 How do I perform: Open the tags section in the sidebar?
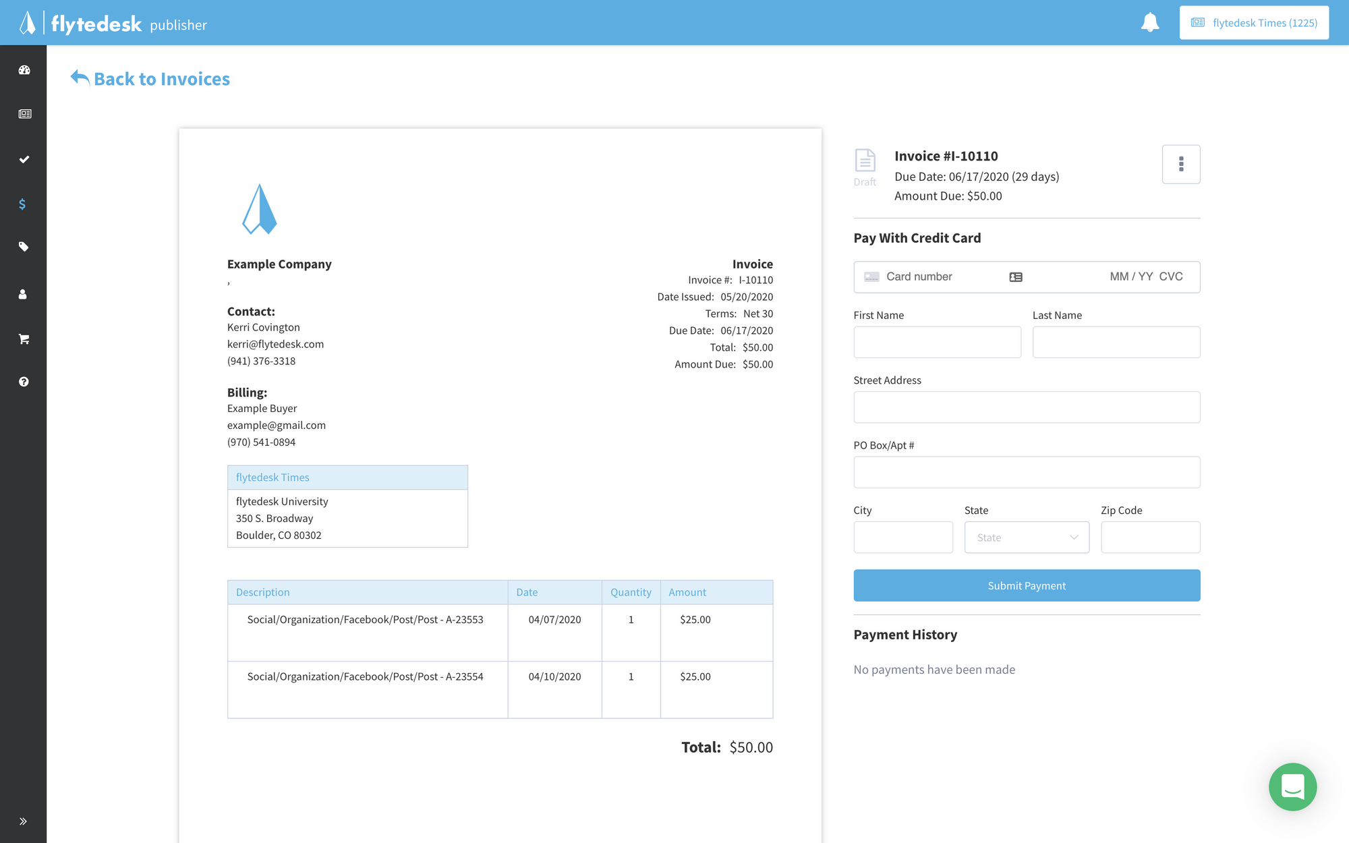(24, 247)
